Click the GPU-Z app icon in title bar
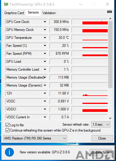This screenshot has width=116, height=161. point(6,4)
